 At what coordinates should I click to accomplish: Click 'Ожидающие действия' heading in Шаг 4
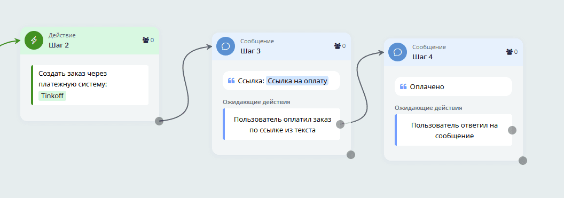click(x=428, y=107)
